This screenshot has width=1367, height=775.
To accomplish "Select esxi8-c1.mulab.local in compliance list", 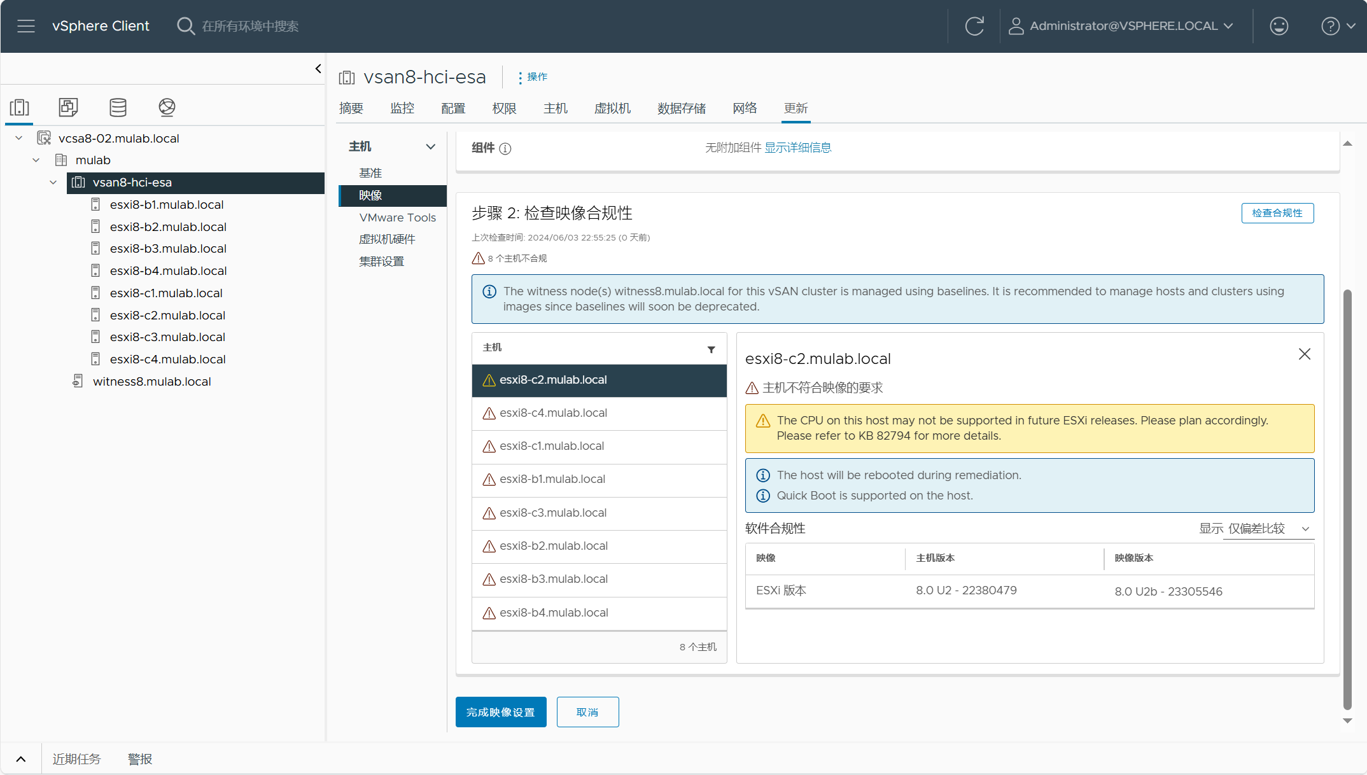I will coord(599,447).
